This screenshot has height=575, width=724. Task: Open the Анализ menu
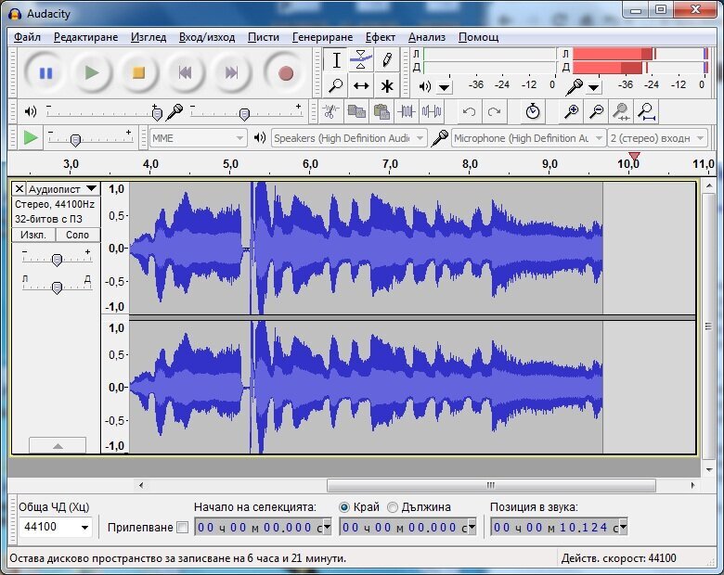[427, 37]
